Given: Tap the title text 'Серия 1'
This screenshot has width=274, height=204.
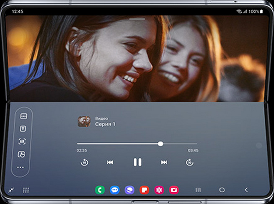Looking at the screenshot, I should click(x=105, y=124).
